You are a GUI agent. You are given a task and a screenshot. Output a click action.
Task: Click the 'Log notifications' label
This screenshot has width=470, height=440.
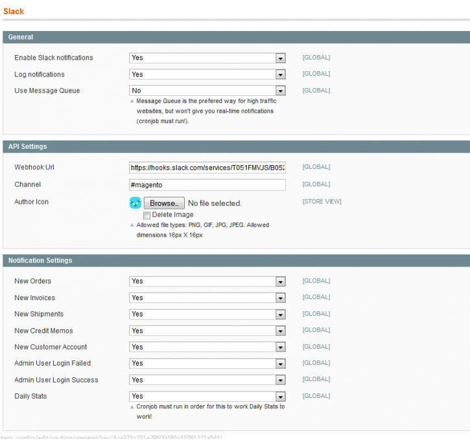coord(40,74)
